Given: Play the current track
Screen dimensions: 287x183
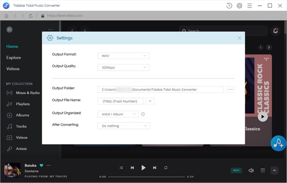Looking at the screenshot, I should pyautogui.click(x=143, y=167).
